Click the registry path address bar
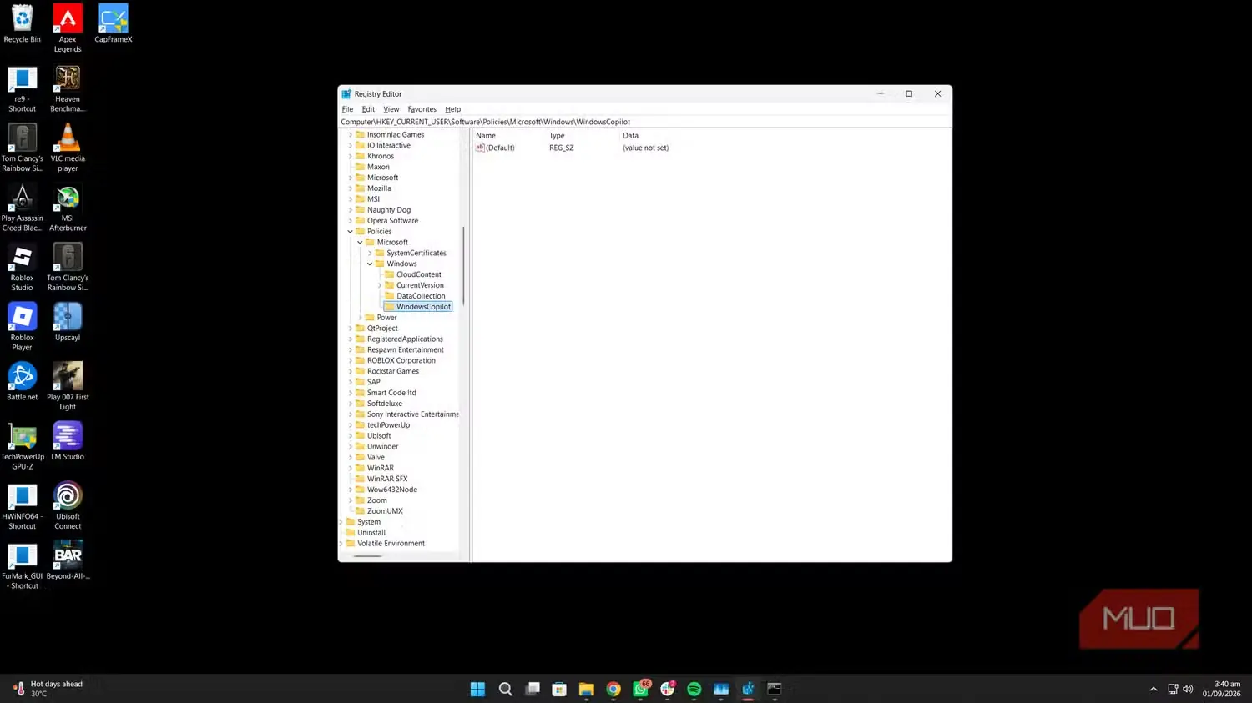Screen dimensions: 1252x703 [x=644, y=122]
